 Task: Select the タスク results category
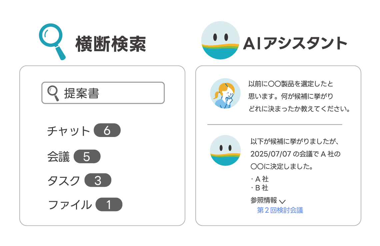tap(63, 181)
